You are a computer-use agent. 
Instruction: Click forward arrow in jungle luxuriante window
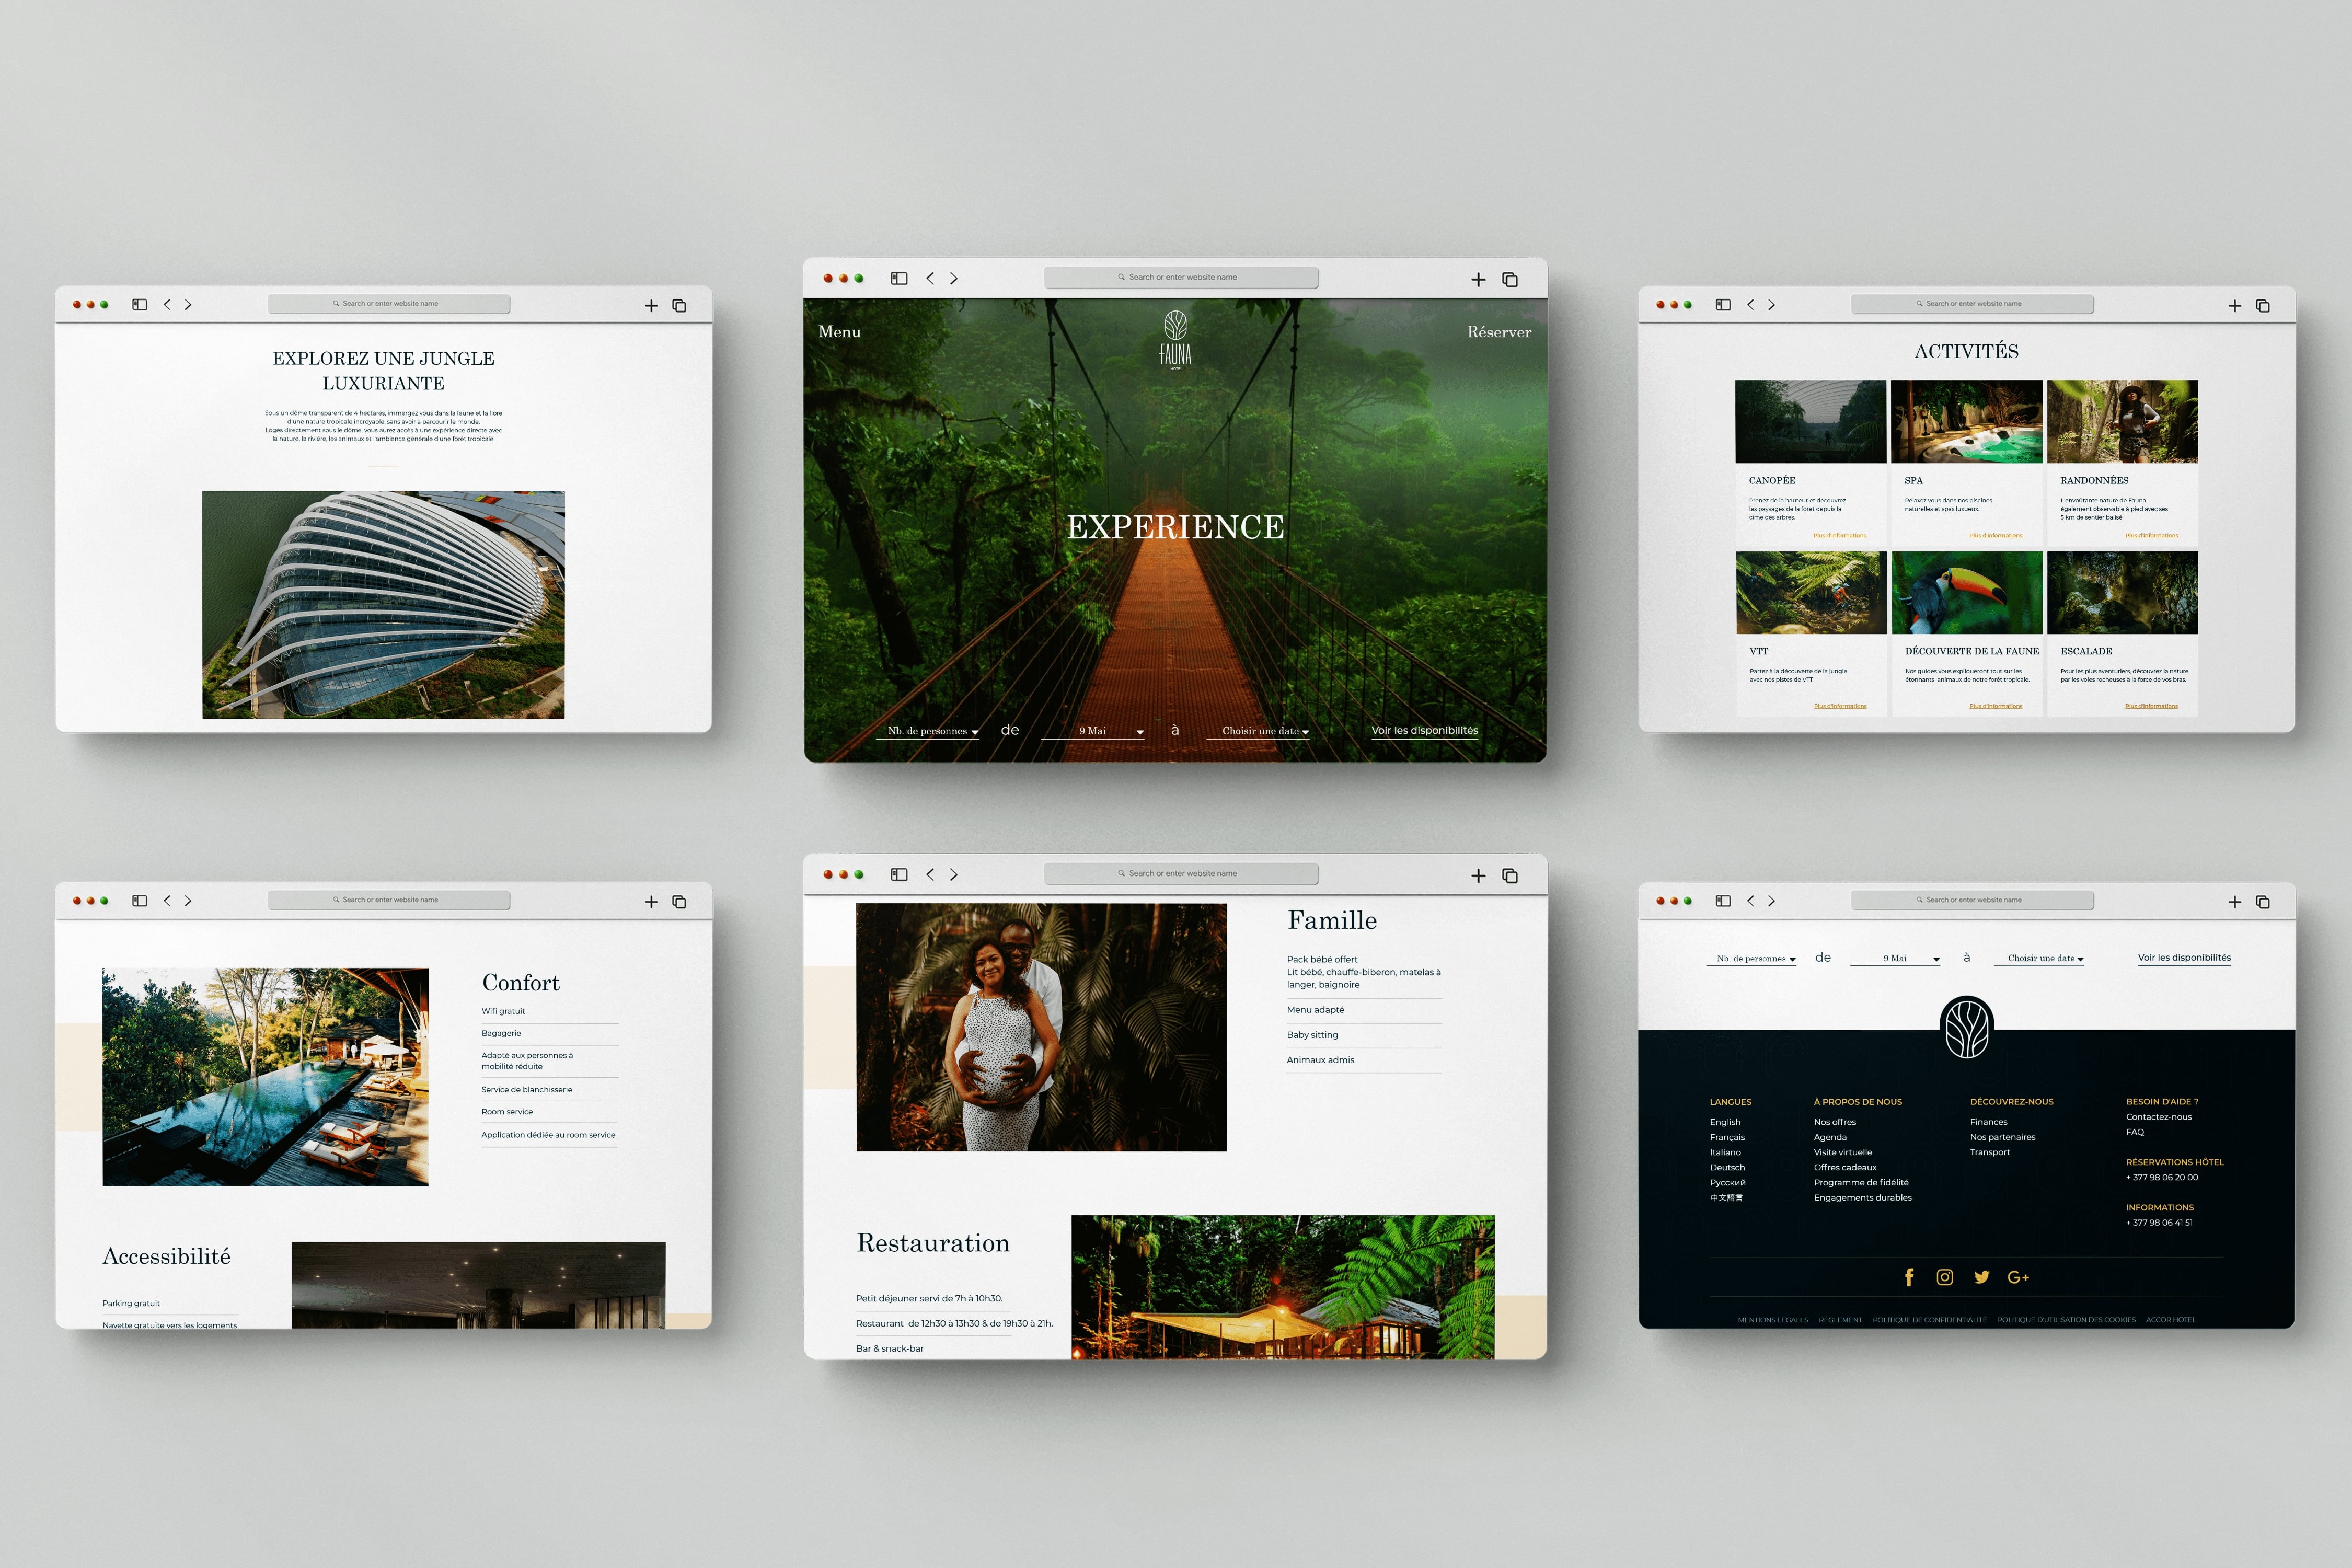pos(188,305)
